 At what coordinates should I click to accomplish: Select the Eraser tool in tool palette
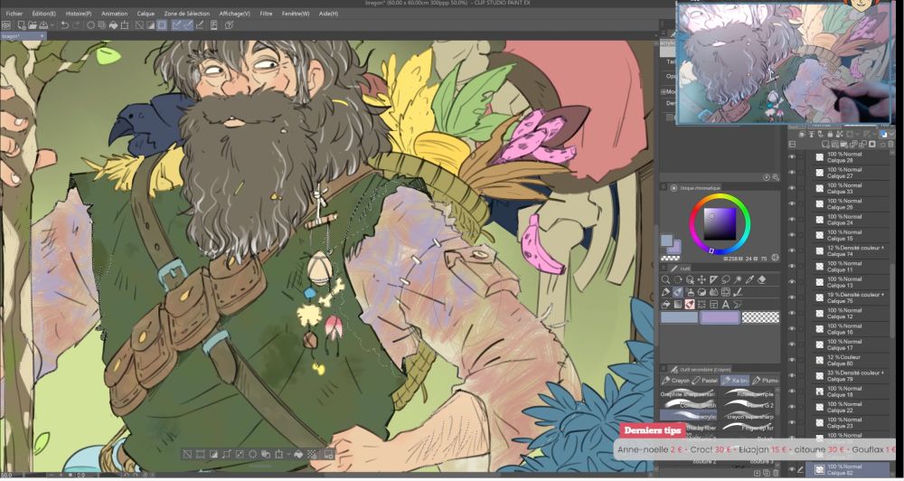(762, 279)
